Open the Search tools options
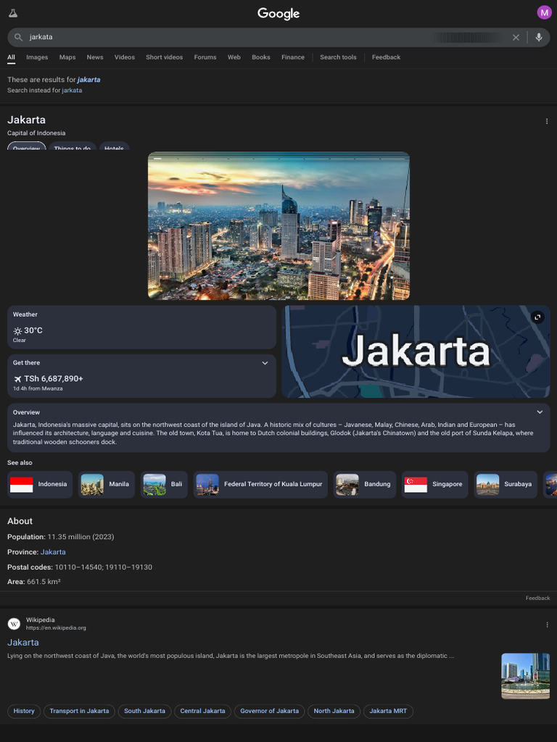Screen dimensions: 557x742 pos(338,57)
